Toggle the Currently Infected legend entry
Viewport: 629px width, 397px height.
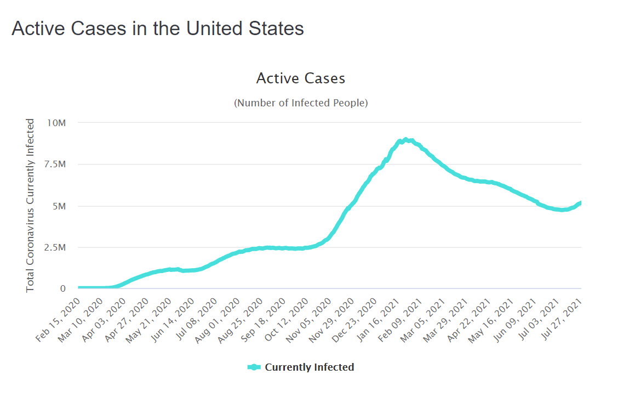(x=301, y=367)
